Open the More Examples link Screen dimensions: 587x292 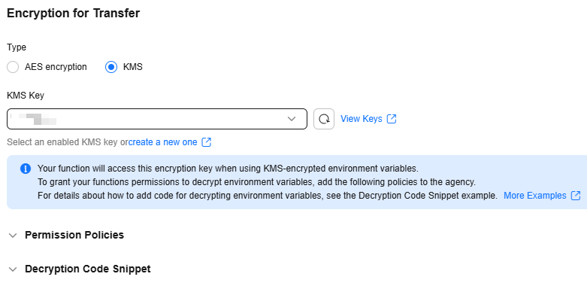coord(535,196)
